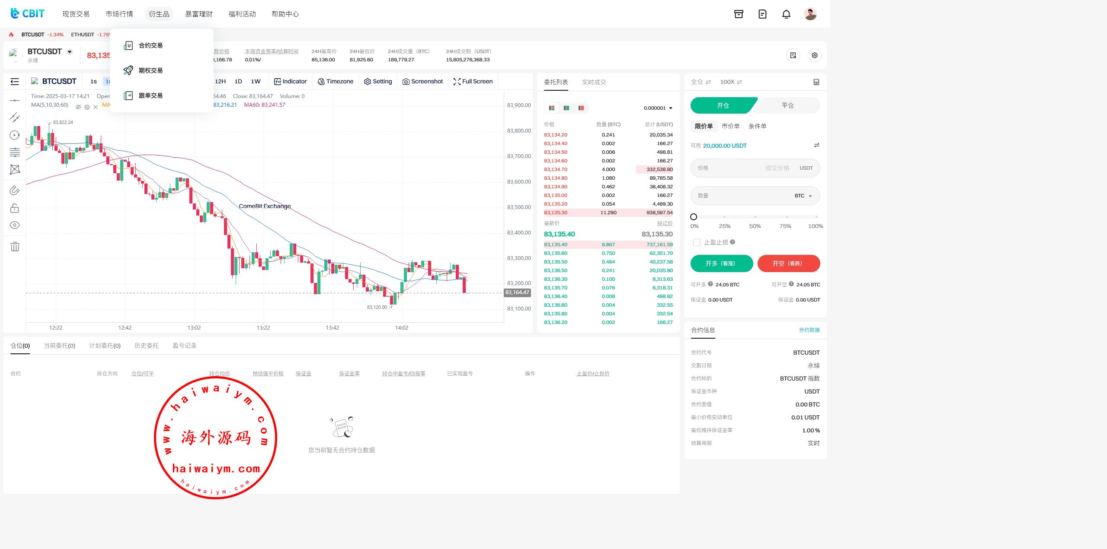Switch to the 实时成交 tab

(594, 82)
